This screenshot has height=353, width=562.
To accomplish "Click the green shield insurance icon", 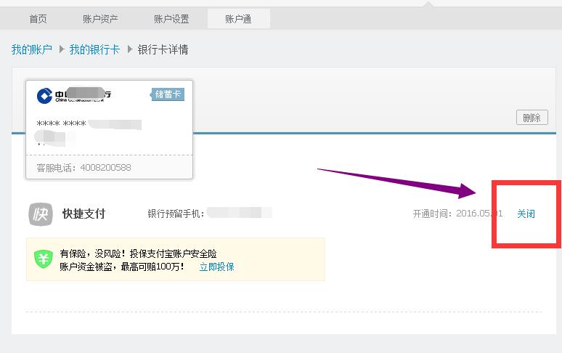I will point(44,259).
